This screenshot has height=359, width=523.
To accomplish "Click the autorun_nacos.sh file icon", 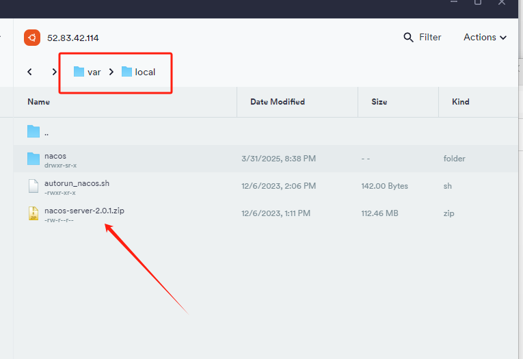I will click(33, 186).
